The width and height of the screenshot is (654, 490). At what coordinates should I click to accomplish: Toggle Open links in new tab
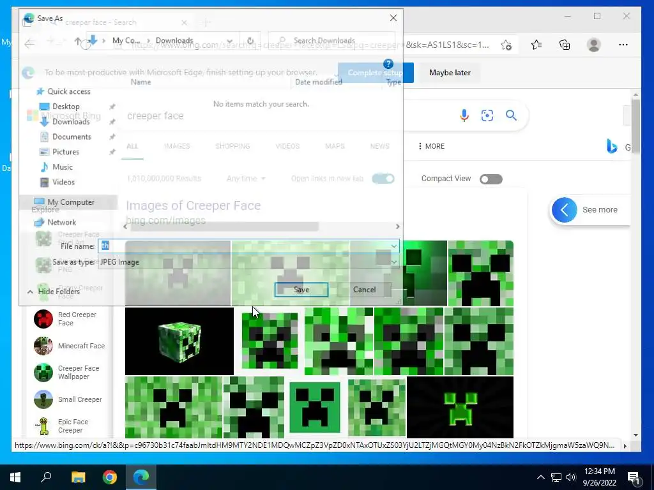click(x=383, y=179)
